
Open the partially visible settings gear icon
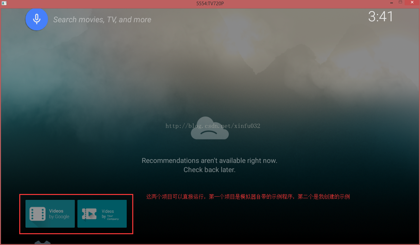(43, 243)
